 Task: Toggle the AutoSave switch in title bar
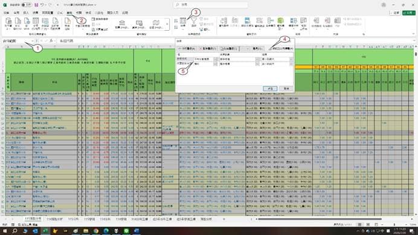pos(26,5)
